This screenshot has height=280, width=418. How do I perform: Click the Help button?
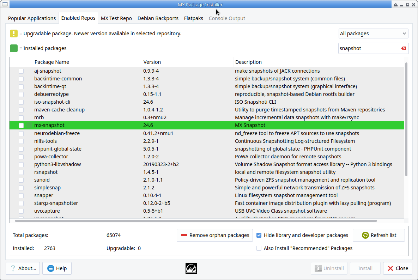[57, 268]
